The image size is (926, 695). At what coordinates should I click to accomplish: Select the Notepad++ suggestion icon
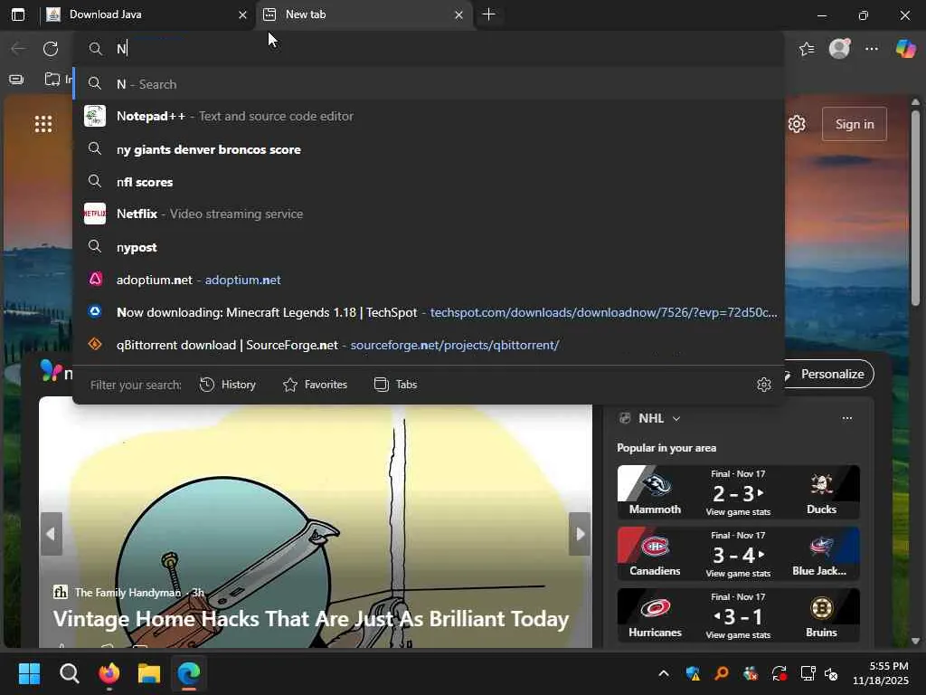click(94, 116)
